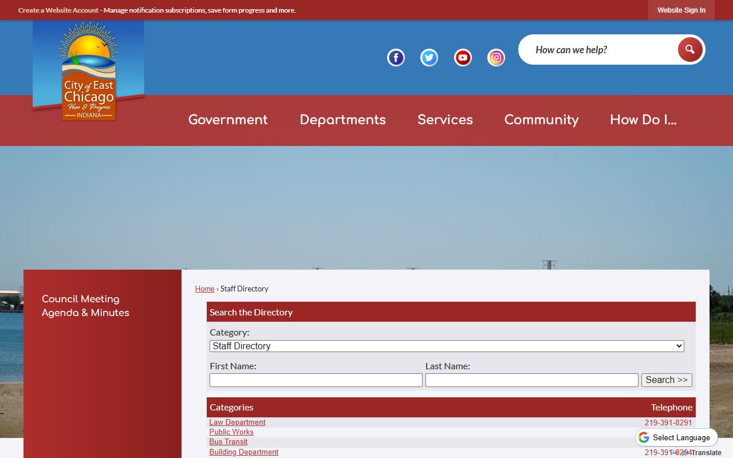Open the Public Works link

(x=231, y=432)
